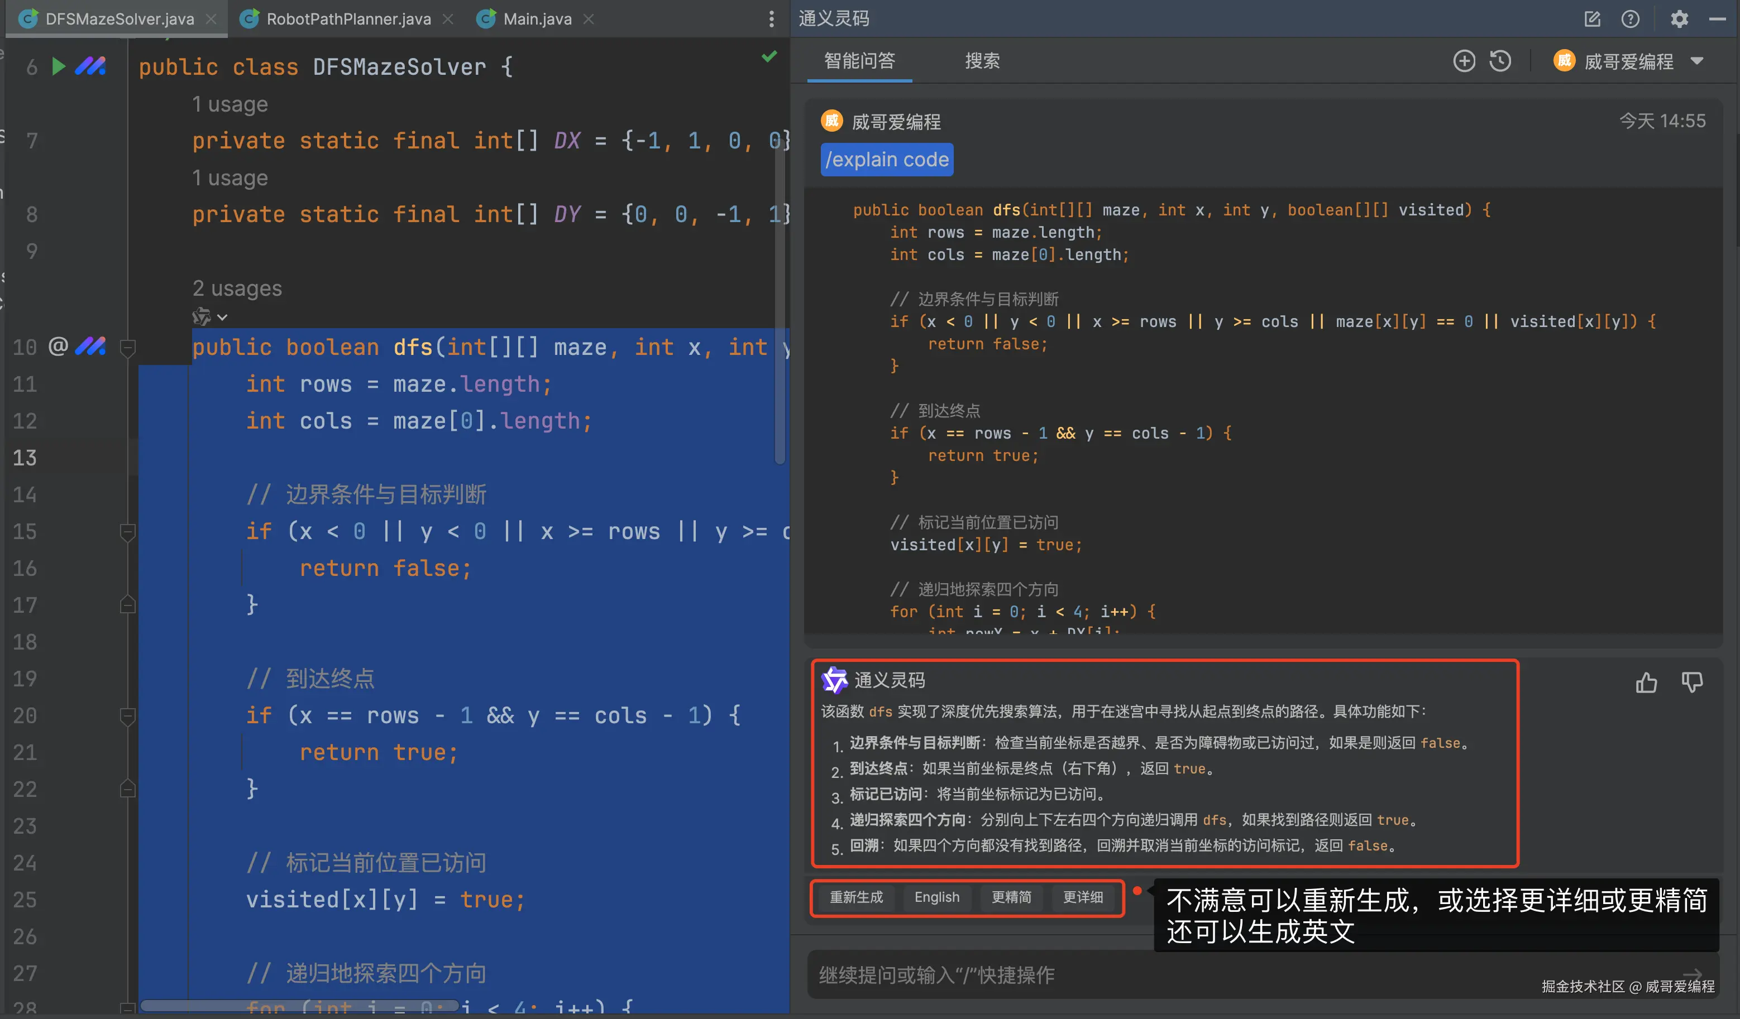The height and width of the screenshot is (1019, 1740).
Task: Expand the dropdown arrow beside the inline Lingma icon
Action: 222,318
